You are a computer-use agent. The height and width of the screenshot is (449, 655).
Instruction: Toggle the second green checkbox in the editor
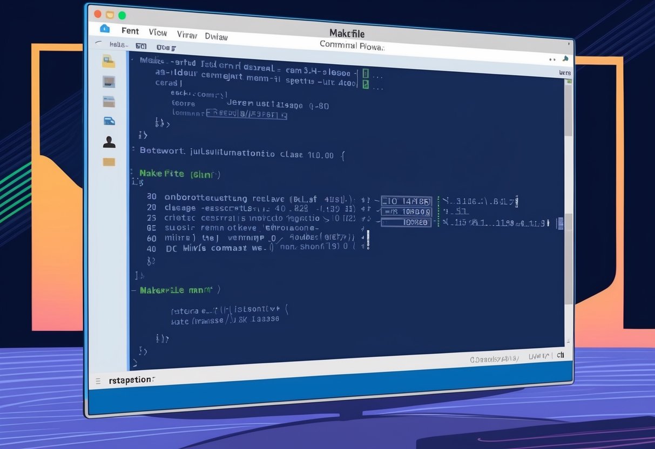tap(367, 84)
